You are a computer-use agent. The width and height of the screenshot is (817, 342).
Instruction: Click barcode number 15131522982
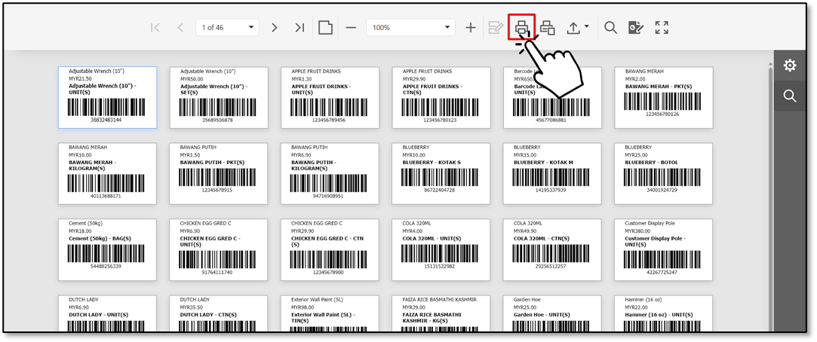click(440, 266)
